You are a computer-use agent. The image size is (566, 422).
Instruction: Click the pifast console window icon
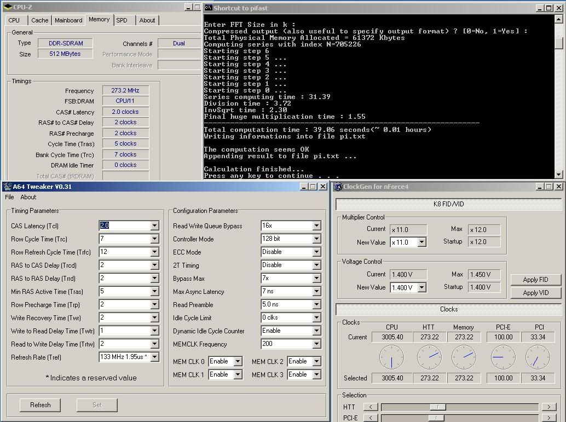[x=208, y=8]
